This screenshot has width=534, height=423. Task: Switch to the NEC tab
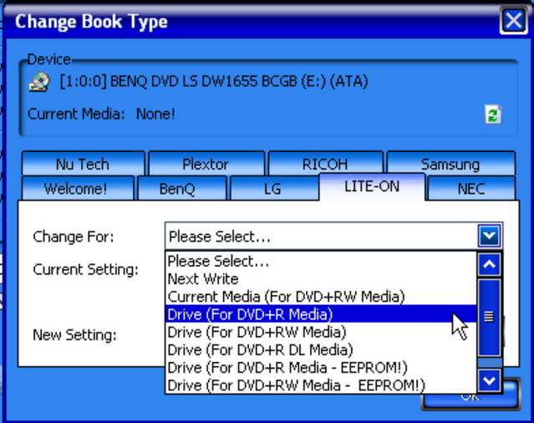pos(471,188)
